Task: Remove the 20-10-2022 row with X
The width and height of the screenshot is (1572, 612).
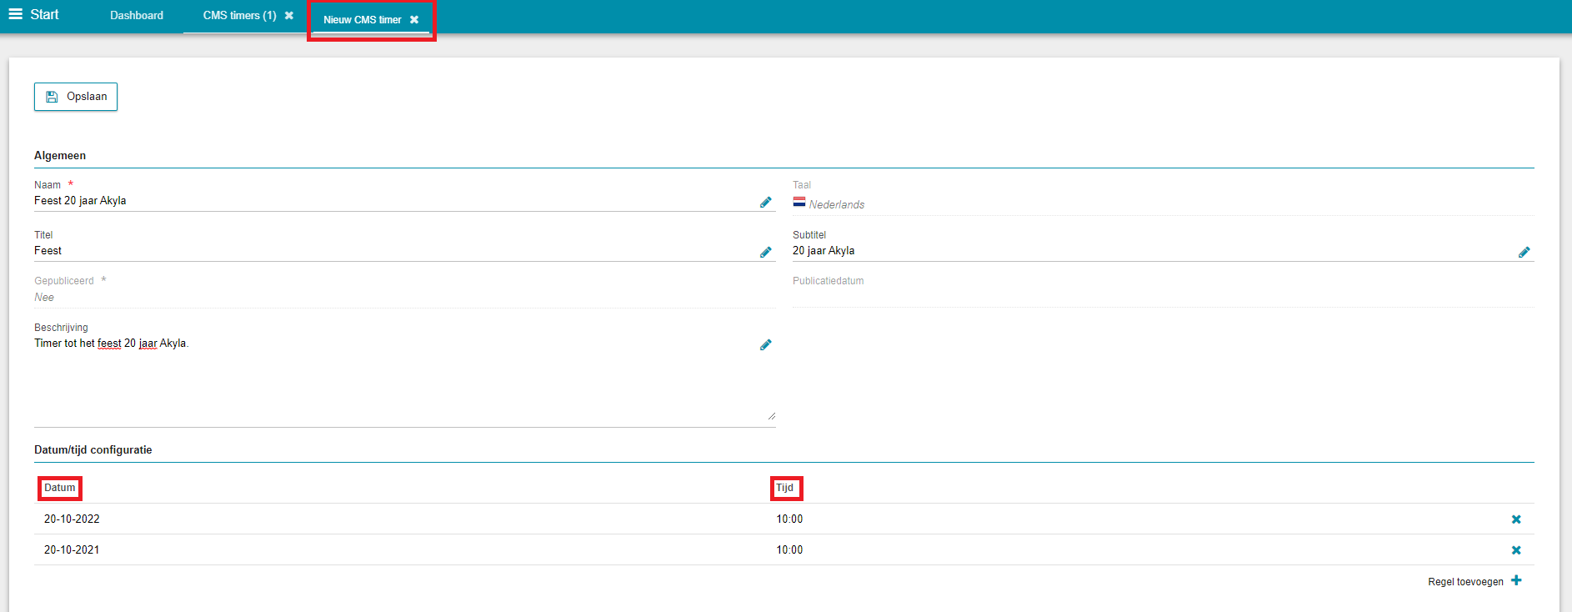Action: [x=1516, y=519]
